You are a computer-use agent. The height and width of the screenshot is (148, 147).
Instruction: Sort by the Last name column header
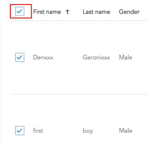tap(96, 12)
